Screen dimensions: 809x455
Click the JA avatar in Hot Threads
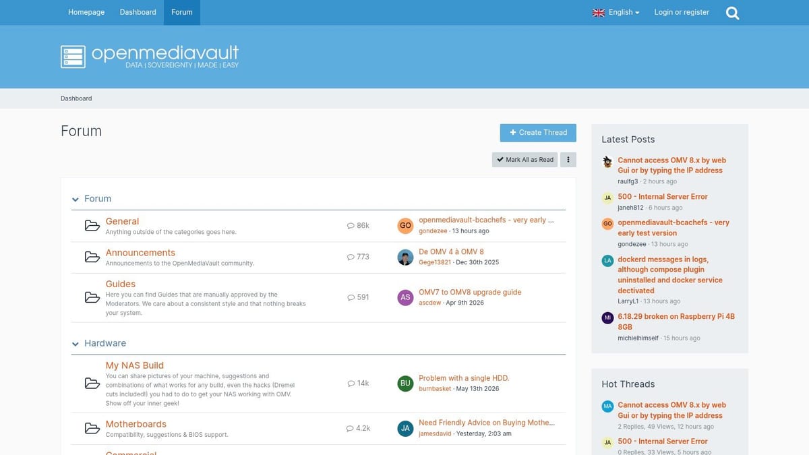[607, 442]
